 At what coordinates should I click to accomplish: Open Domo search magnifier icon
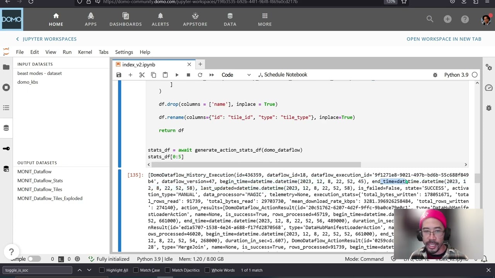430,19
